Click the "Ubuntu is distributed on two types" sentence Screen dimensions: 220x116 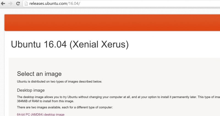[59, 81]
